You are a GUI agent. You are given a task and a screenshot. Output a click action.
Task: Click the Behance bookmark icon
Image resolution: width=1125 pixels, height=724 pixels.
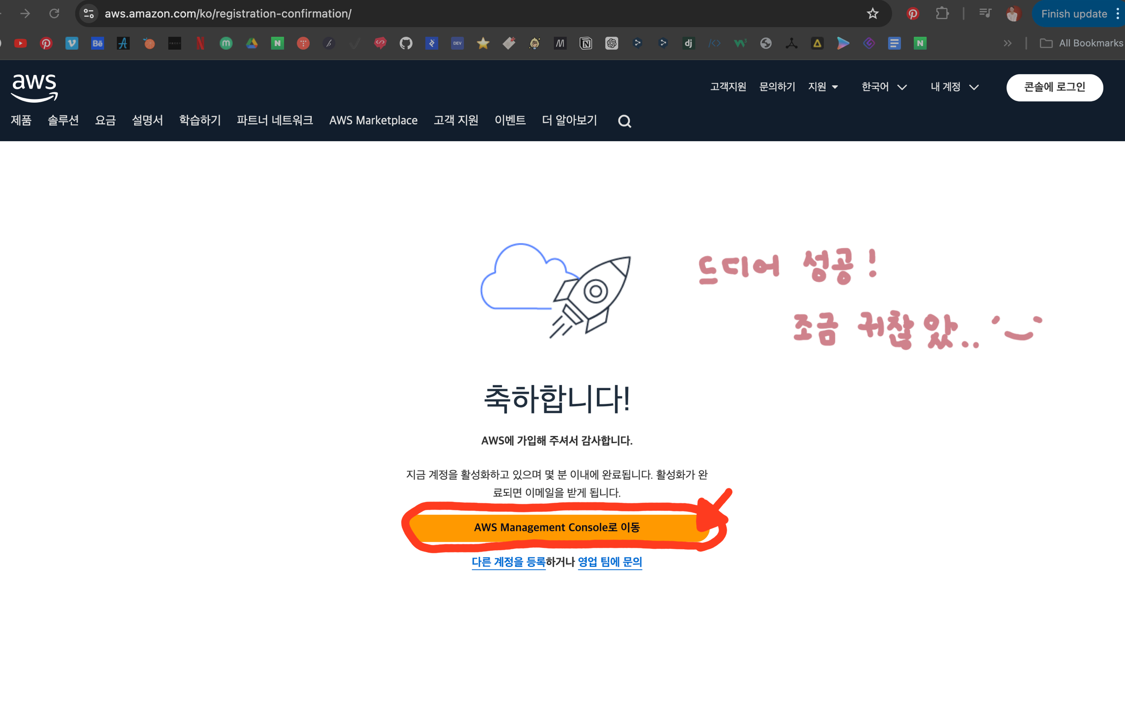tap(98, 44)
